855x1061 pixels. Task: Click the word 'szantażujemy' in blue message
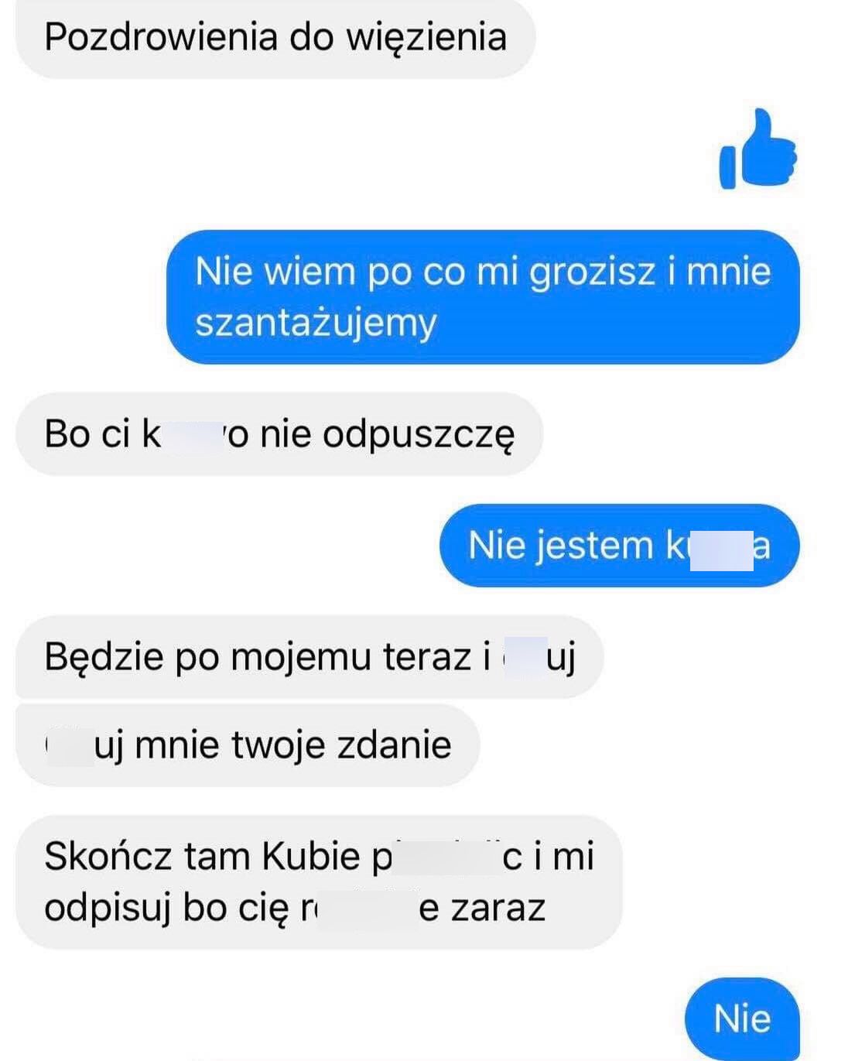(x=316, y=323)
